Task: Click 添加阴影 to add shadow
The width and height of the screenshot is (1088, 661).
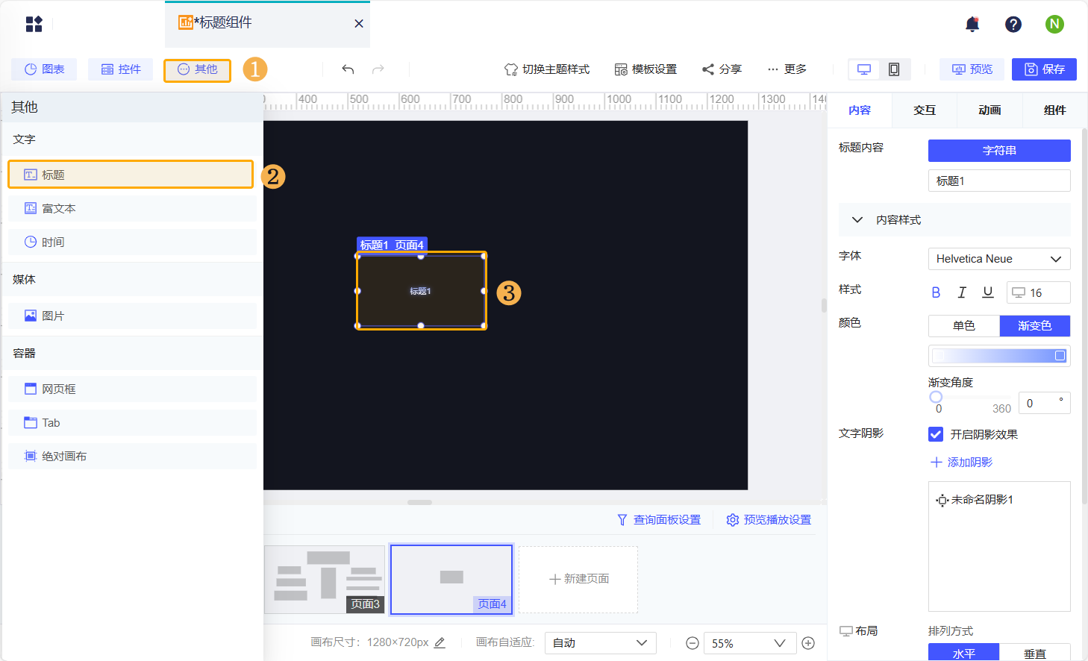Action: coord(961,463)
